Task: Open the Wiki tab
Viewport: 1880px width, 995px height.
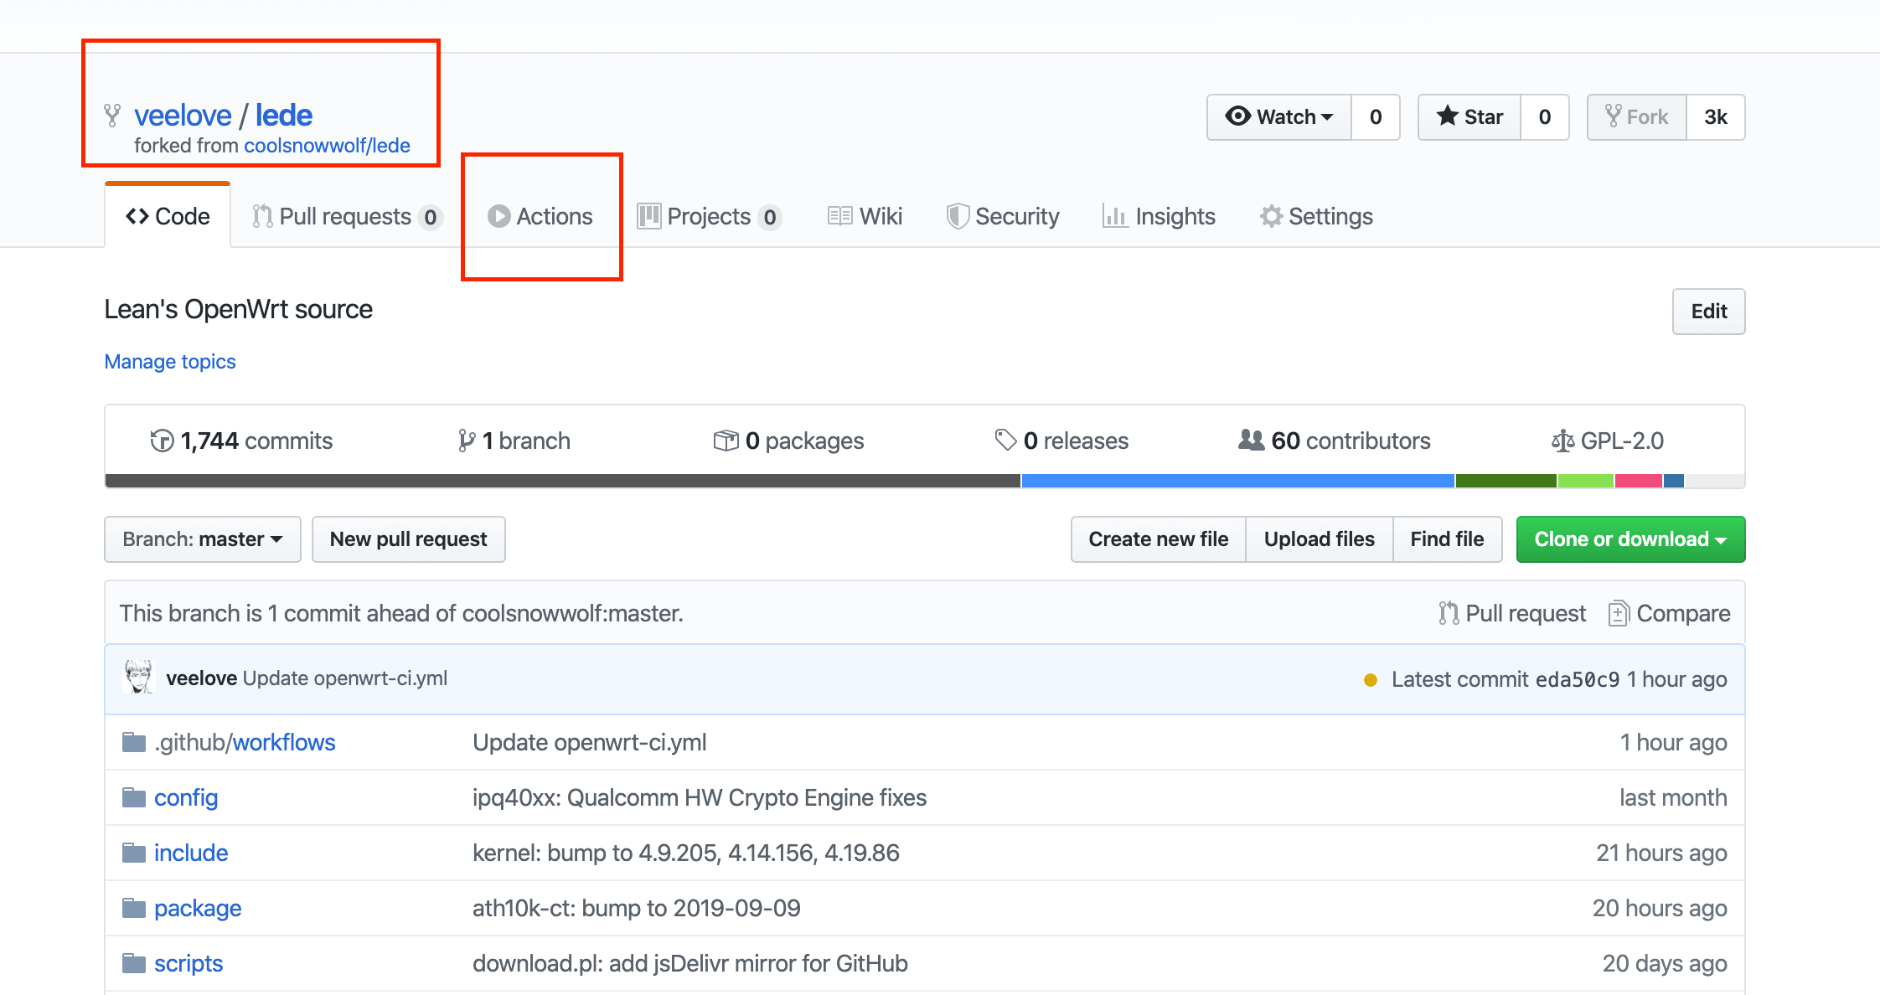Action: tap(864, 216)
